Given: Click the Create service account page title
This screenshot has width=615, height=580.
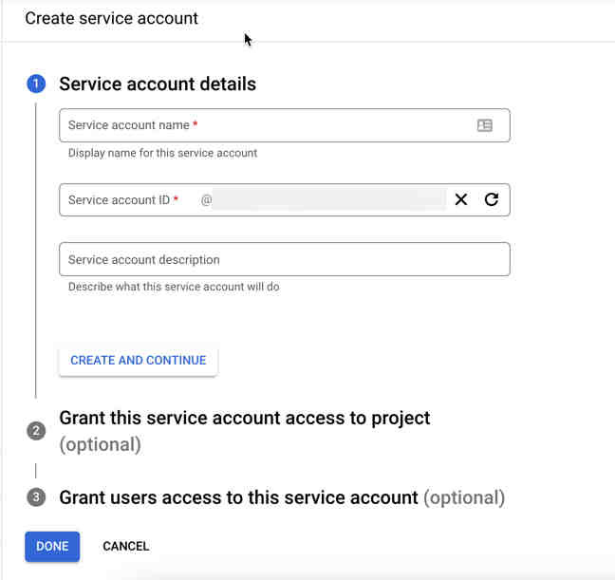Looking at the screenshot, I should coord(112,18).
